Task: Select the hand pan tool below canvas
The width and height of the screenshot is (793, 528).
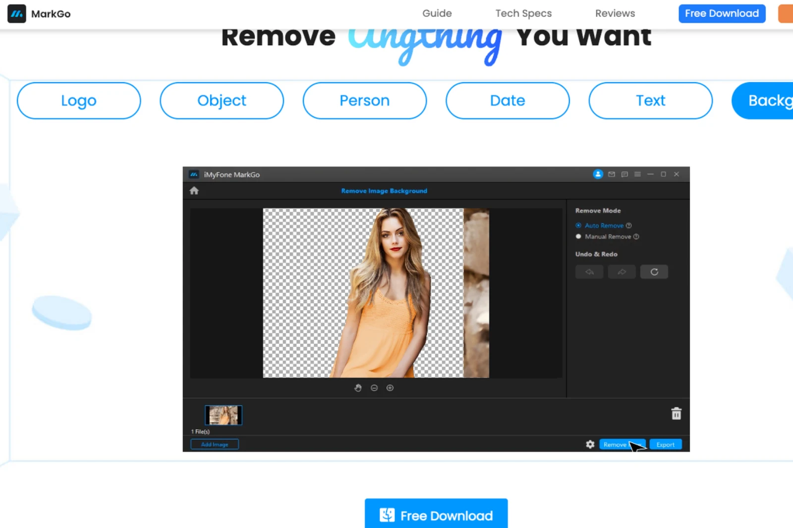Action: point(358,388)
